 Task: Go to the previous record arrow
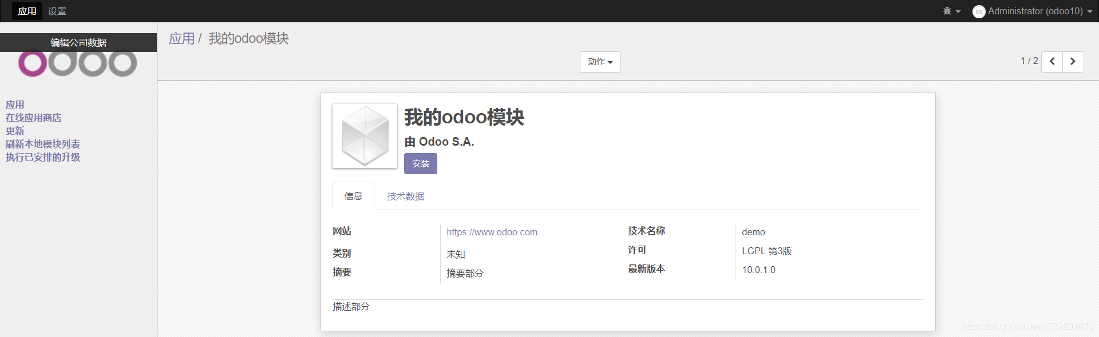click(x=1052, y=62)
